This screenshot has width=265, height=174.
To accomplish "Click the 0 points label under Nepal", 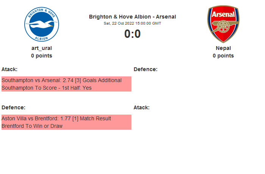I will [x=223, y=56].
